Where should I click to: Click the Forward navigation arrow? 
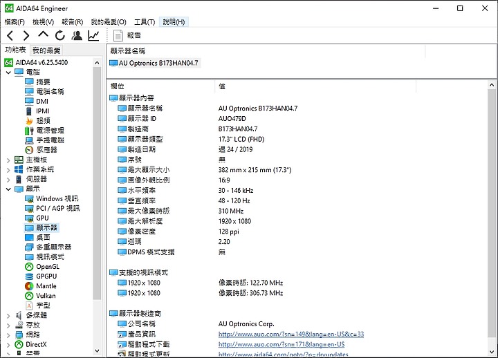coord(26,35)
